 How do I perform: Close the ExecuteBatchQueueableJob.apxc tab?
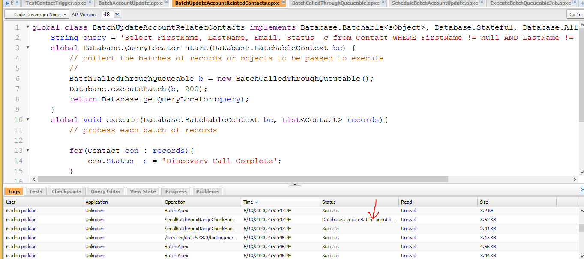click(575, 2)
